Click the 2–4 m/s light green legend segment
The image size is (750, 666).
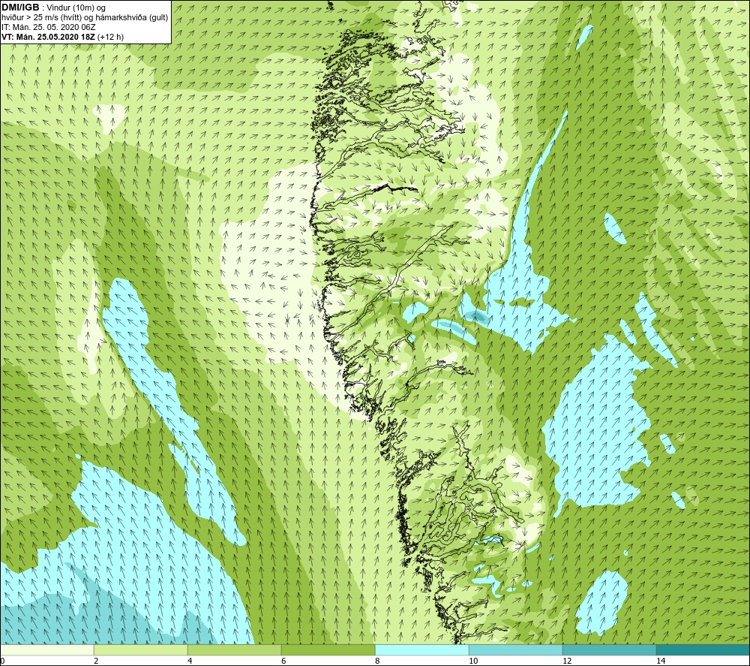141,649
